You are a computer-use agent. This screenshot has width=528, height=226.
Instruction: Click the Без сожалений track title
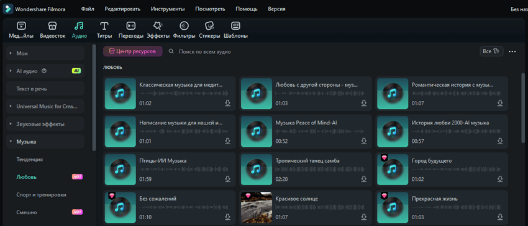point(158,199)
